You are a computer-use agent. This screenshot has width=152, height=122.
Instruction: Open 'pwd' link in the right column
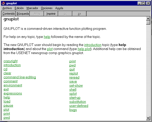(72, 65)
